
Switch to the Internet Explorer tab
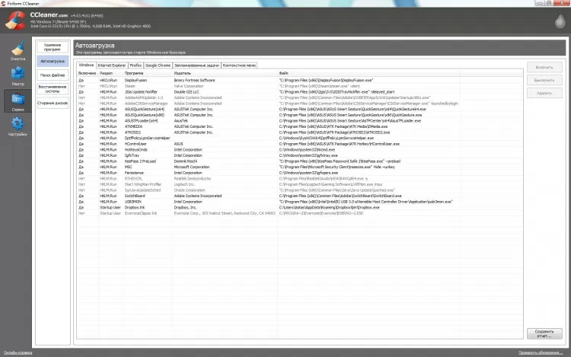pyautogui.click(x=111, y=65)
